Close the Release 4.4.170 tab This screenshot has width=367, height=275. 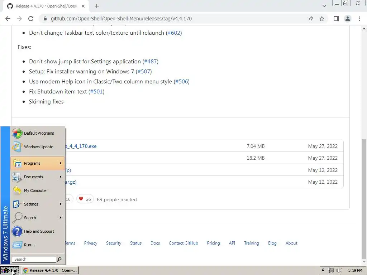click(83, 6)
